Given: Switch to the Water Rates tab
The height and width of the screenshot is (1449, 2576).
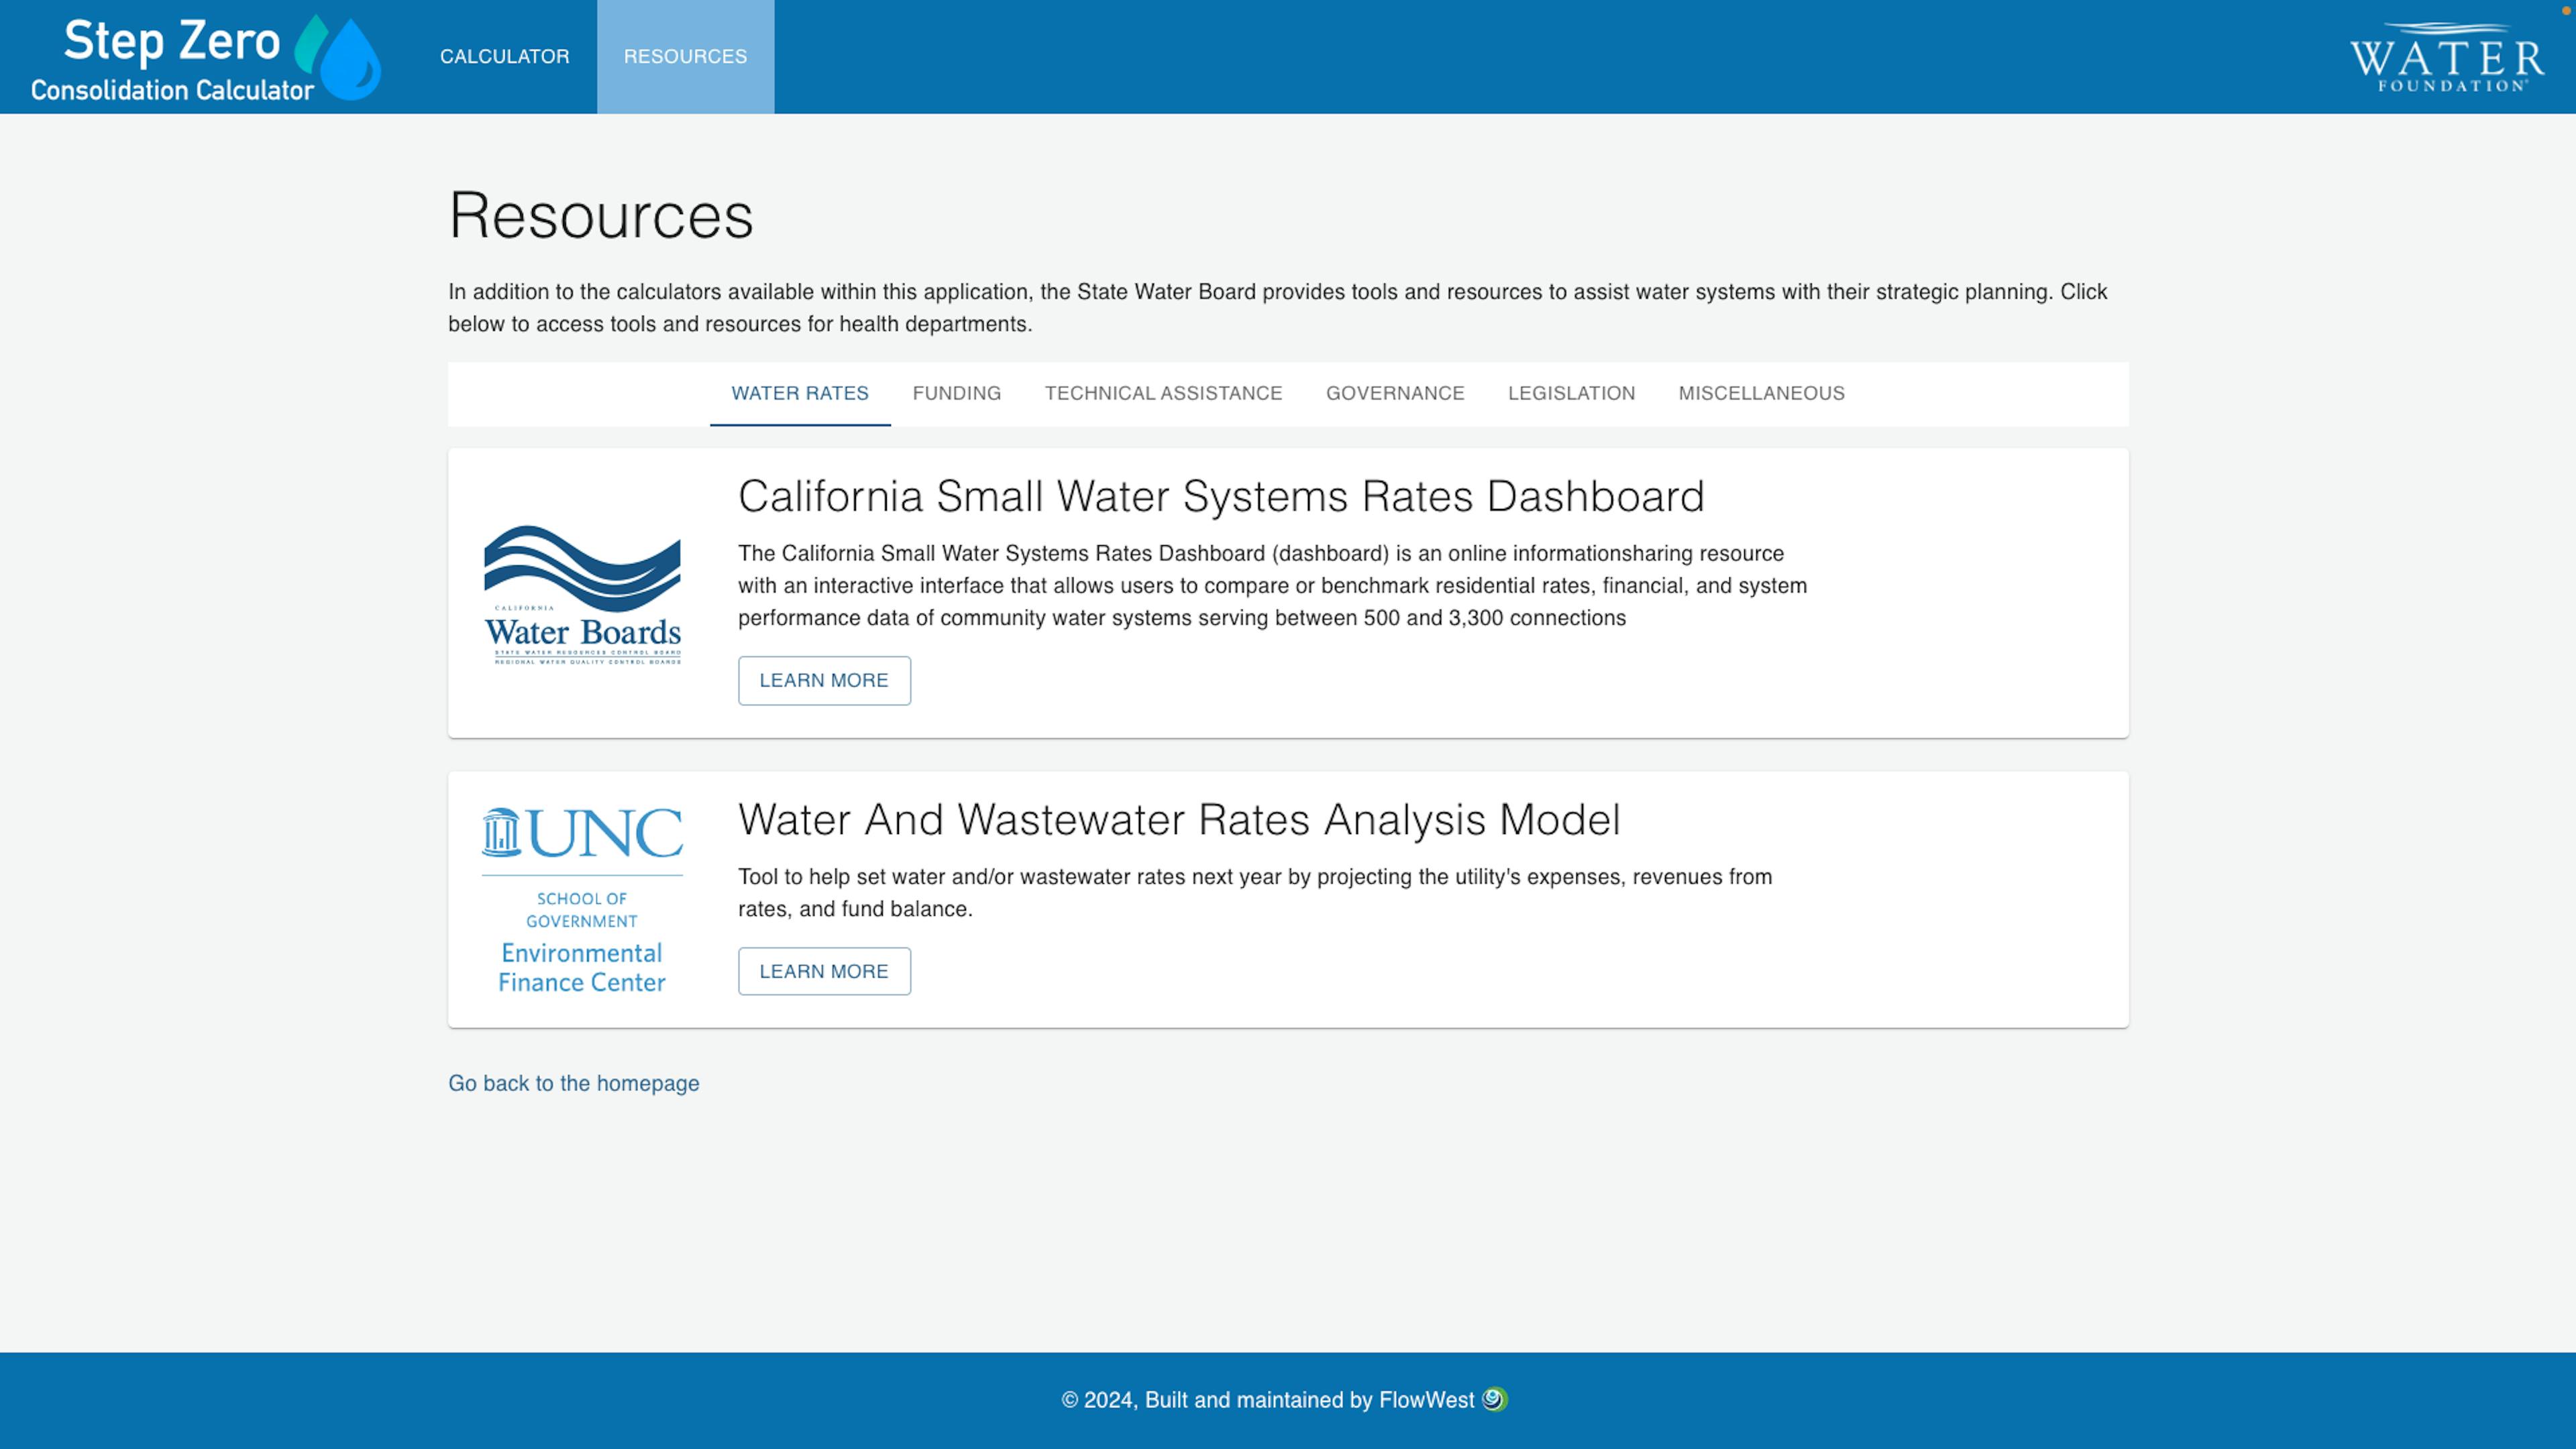Looking at the screenshot, I should click(799, 394).
